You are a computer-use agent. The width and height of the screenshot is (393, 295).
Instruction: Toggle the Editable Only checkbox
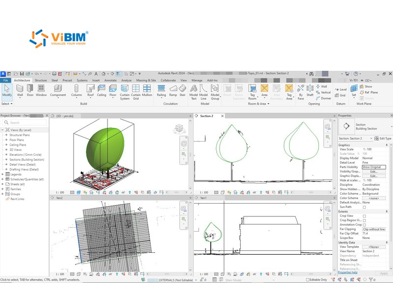308,280
